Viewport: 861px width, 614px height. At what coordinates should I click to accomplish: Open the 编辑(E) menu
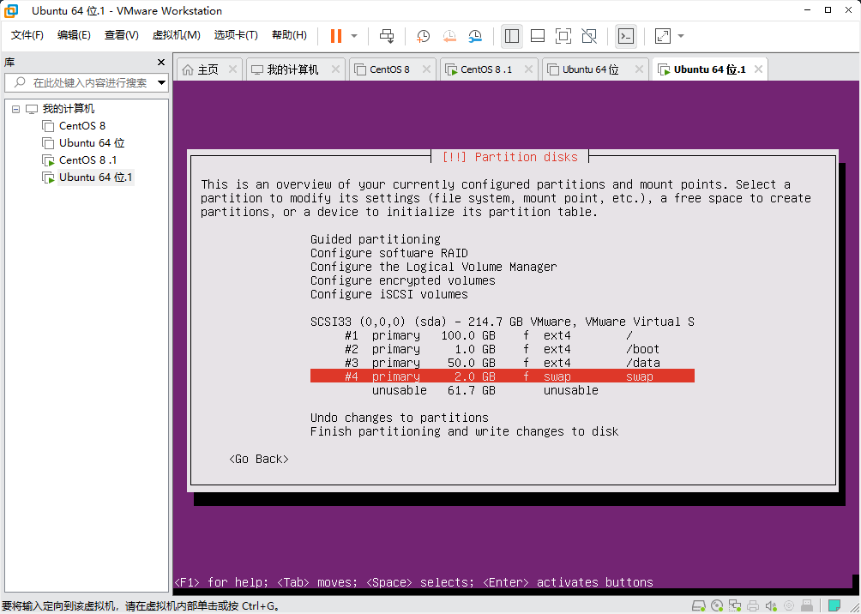[x=74, y=35]
